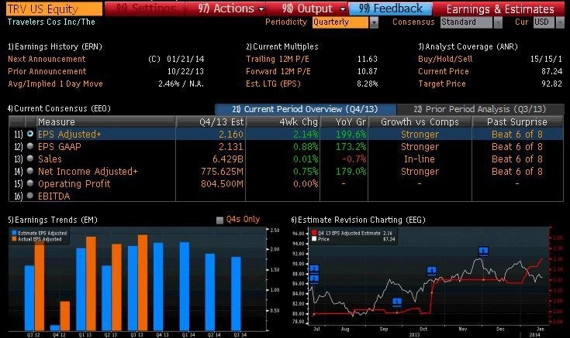The image size is (570, 338).
Task: Click the Standard consensus field
Action: [x=467, y=22]
